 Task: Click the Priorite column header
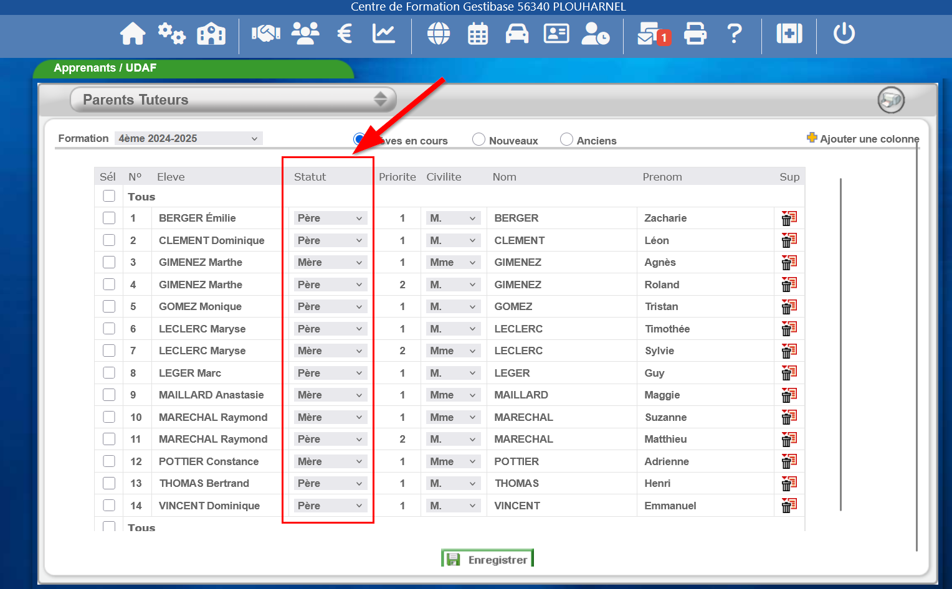(397, 177)
